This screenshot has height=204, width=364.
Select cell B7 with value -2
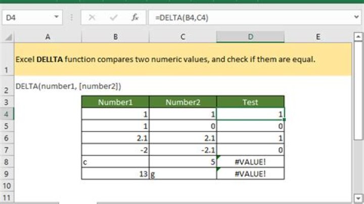click(115, 150)
